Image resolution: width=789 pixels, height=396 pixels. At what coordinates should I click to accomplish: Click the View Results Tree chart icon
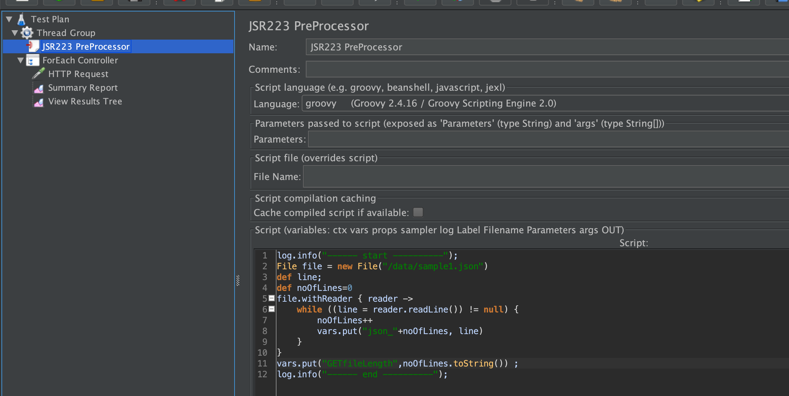pyautogui.click(x=39, y=102)
